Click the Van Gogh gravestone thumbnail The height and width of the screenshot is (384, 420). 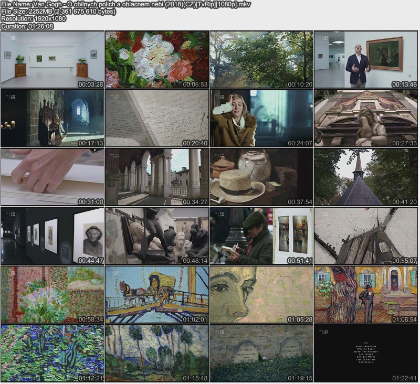pyautogui.click(x=261, y=353)
